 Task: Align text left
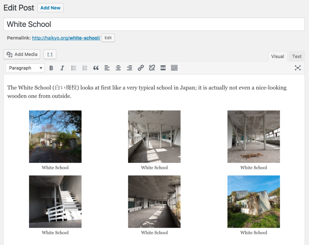pyautogui.click(x=107, y=68)
